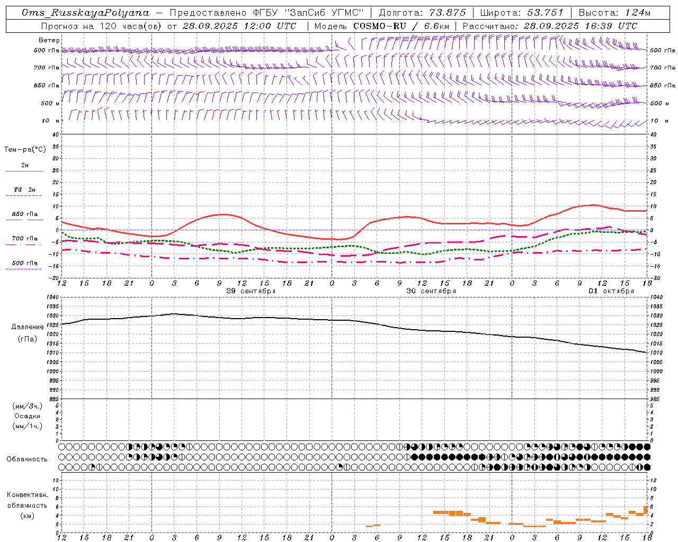Click the date label 29 сентября
This screenshot has height=542, width=678.
coord(251,291)
